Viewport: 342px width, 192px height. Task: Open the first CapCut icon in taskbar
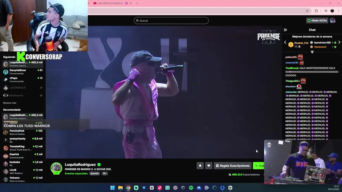tap(152, 188)
